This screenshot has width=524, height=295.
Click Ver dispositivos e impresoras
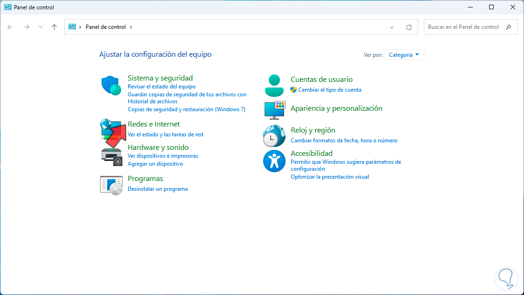(x=163, y=156)
